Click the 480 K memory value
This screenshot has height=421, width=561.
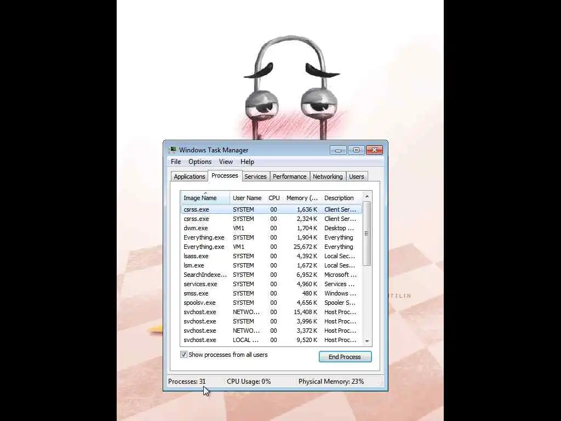click(310, 293)
